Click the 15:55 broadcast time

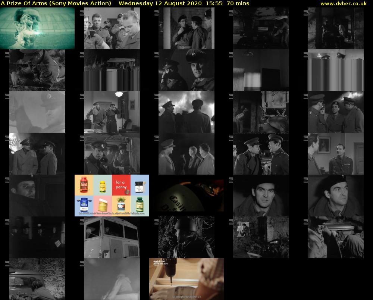(x=214, y=4)
